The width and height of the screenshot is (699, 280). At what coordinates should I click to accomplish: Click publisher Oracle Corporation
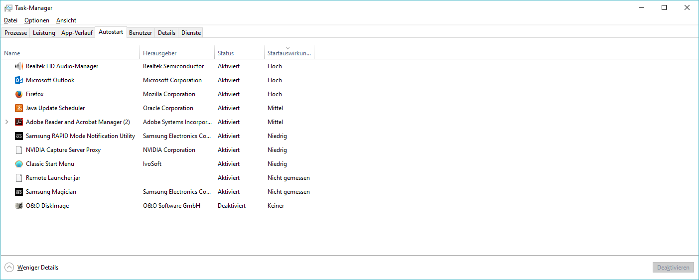(x=168, y=108)
